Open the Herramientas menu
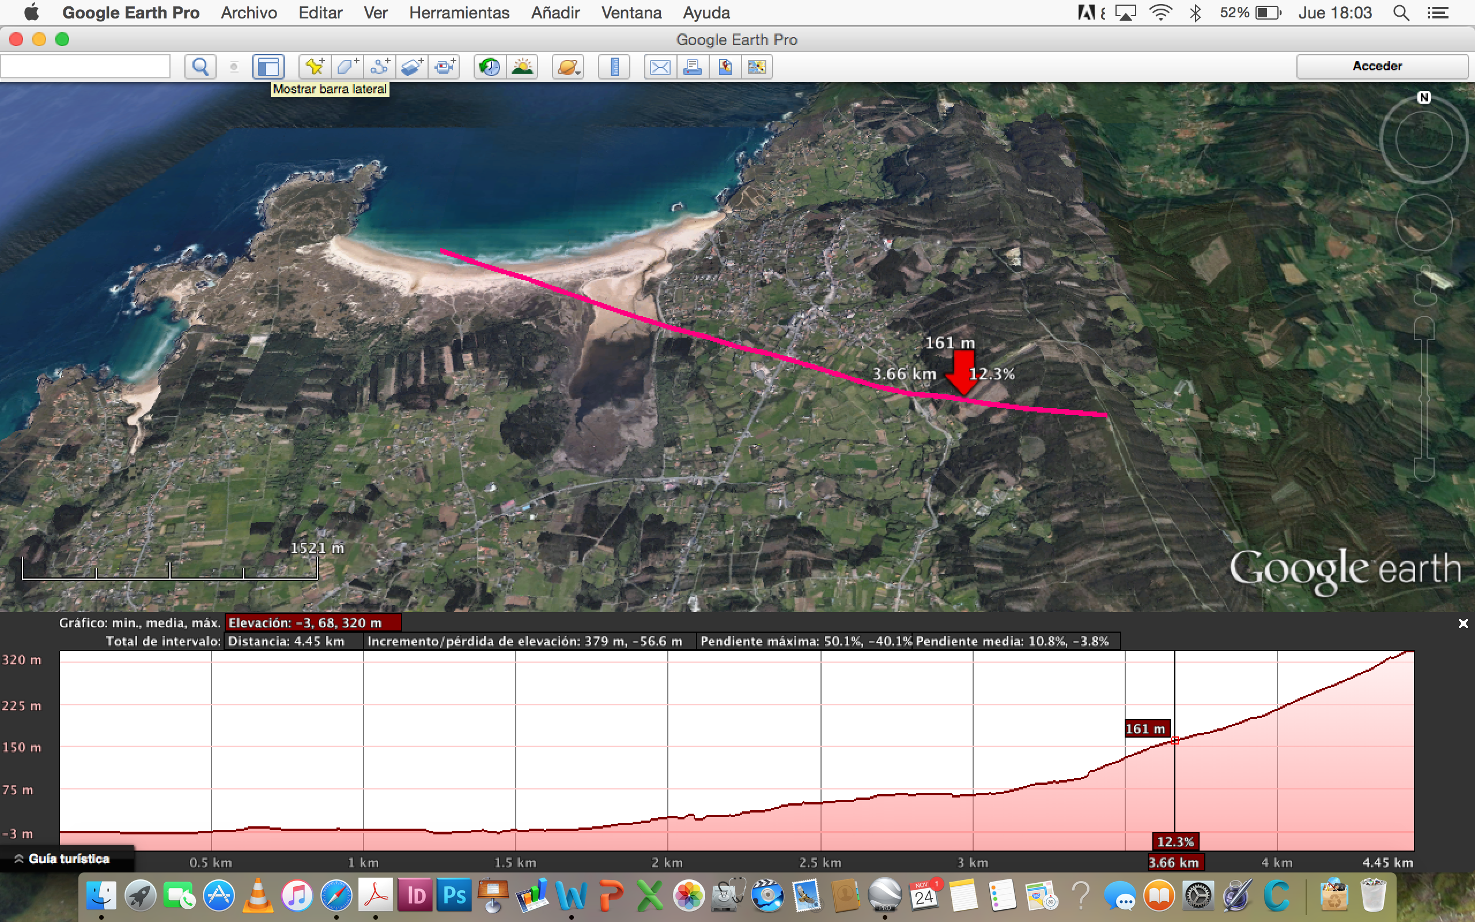1475x922 pixels. coord(459,13)
